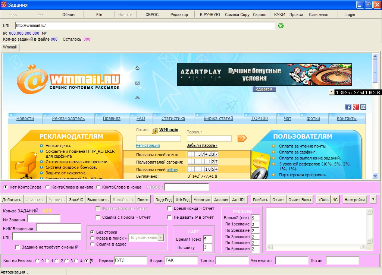The width and height of the screenshot is (382, 275).
Task: Collapse the IP timer overlay arrow
Action: tap(332, 92)
